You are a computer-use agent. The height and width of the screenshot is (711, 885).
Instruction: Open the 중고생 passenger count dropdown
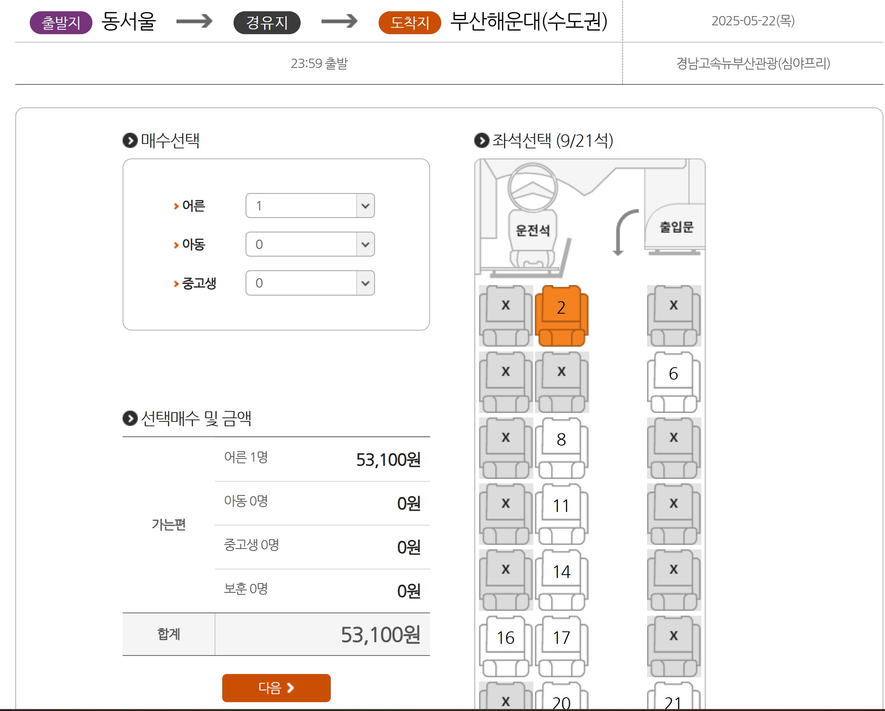tap(310, 283)
